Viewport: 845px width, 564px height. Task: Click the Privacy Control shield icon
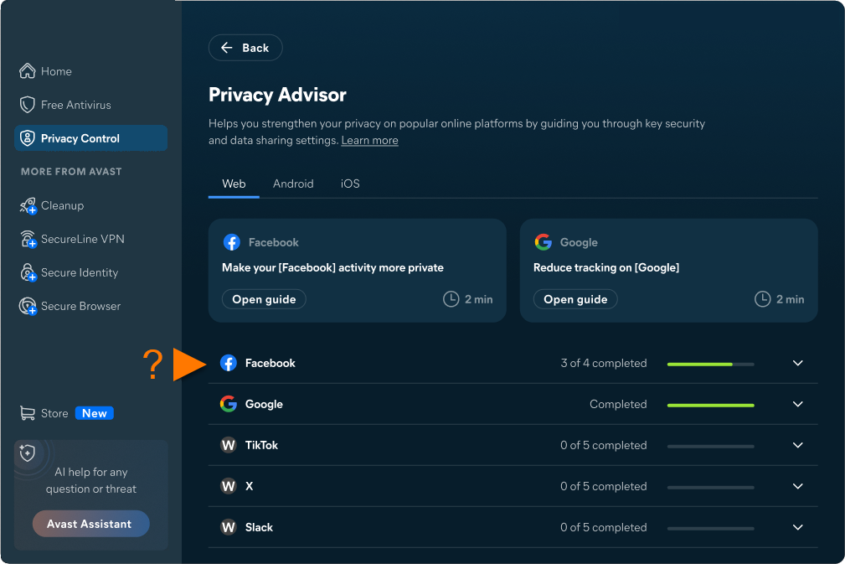28,138
